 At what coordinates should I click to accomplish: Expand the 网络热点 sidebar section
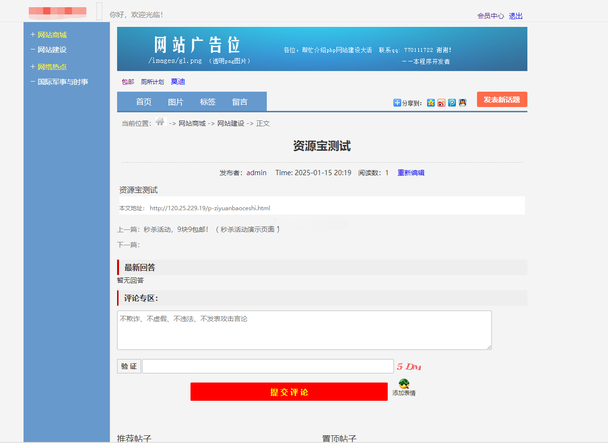50,66
